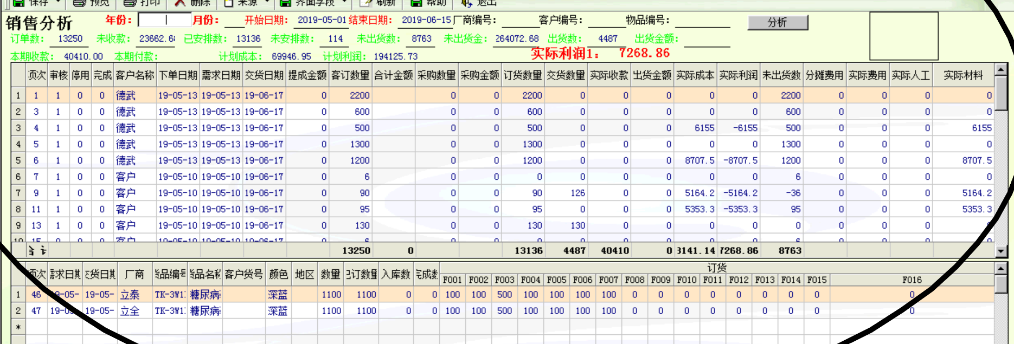
Task: Click the 本期收款 value 40410.00
Action: 83,56
